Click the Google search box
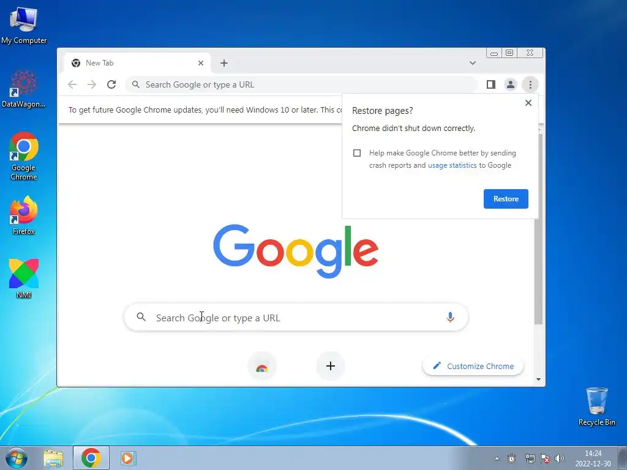The image size is (627, 470). click(x=296, y=318)
